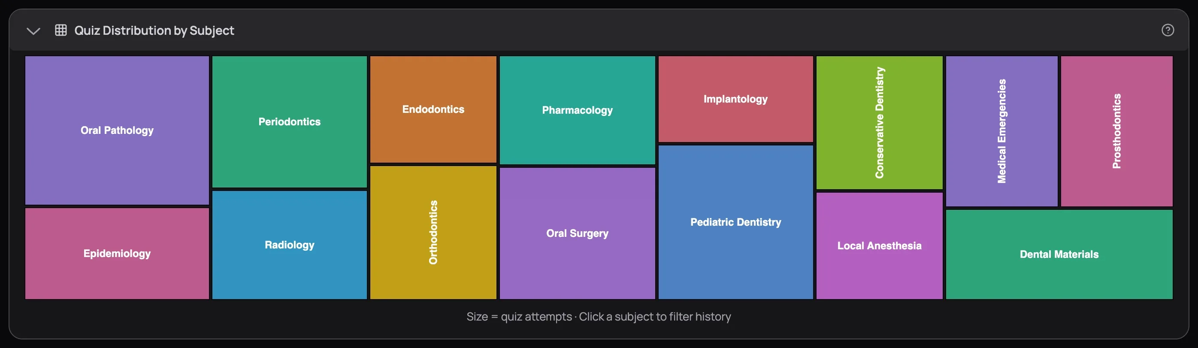Screen dimensions: 1198x348
Task: Click the caption text below the treemap
Action: coord(599,316)
